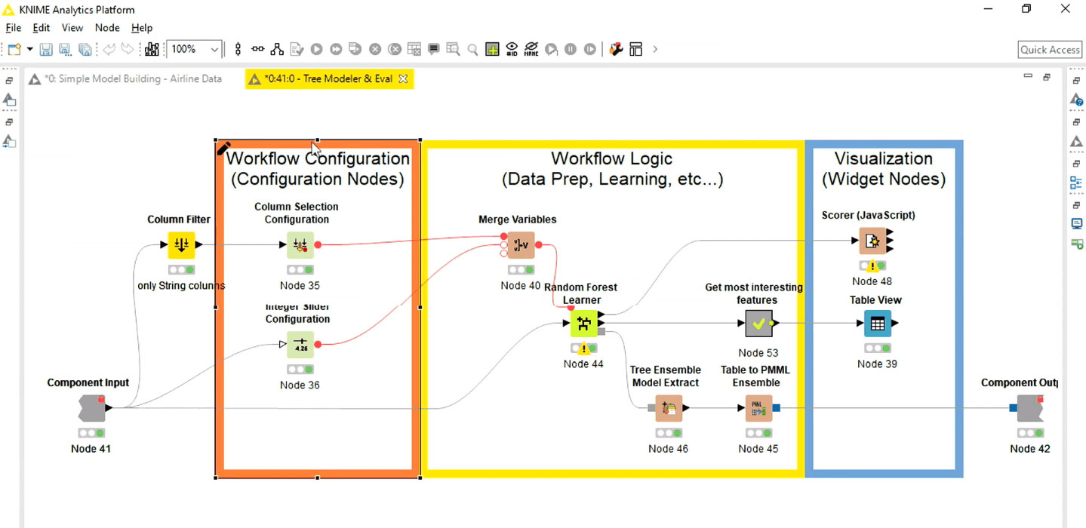This screenshot has height=528, width=1086.
Task: Select the Column Filter node
Action: [181, 245]
